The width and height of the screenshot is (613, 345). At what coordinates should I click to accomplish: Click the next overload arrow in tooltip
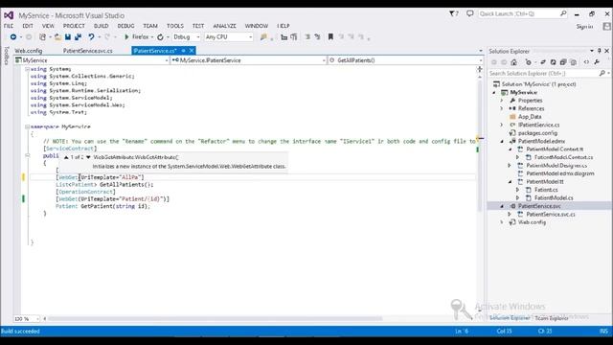click(88, 157)
